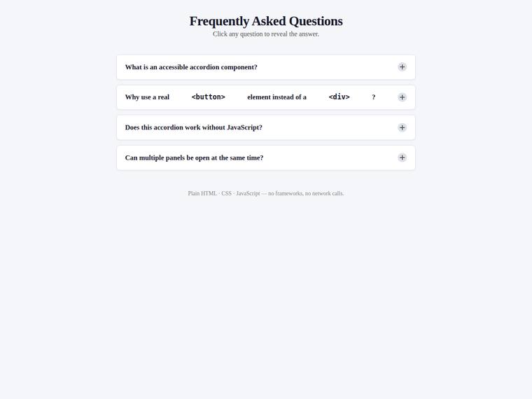Image resolution: width=532 pixels, height=399 pixels.
Task: Click plus icon beside the JavaScript question
Action: 402,127
